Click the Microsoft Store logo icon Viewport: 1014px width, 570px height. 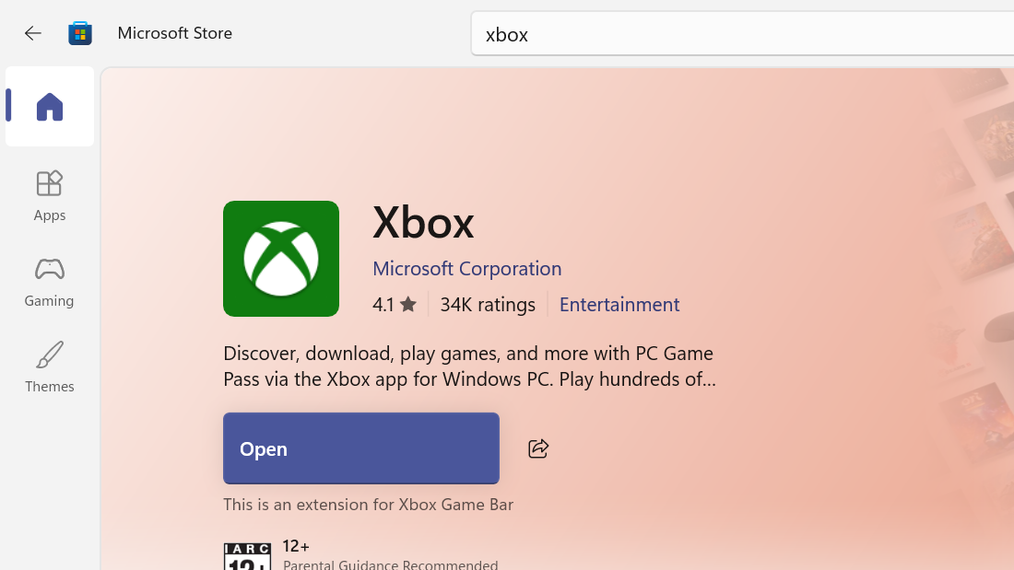pos(80,33)
